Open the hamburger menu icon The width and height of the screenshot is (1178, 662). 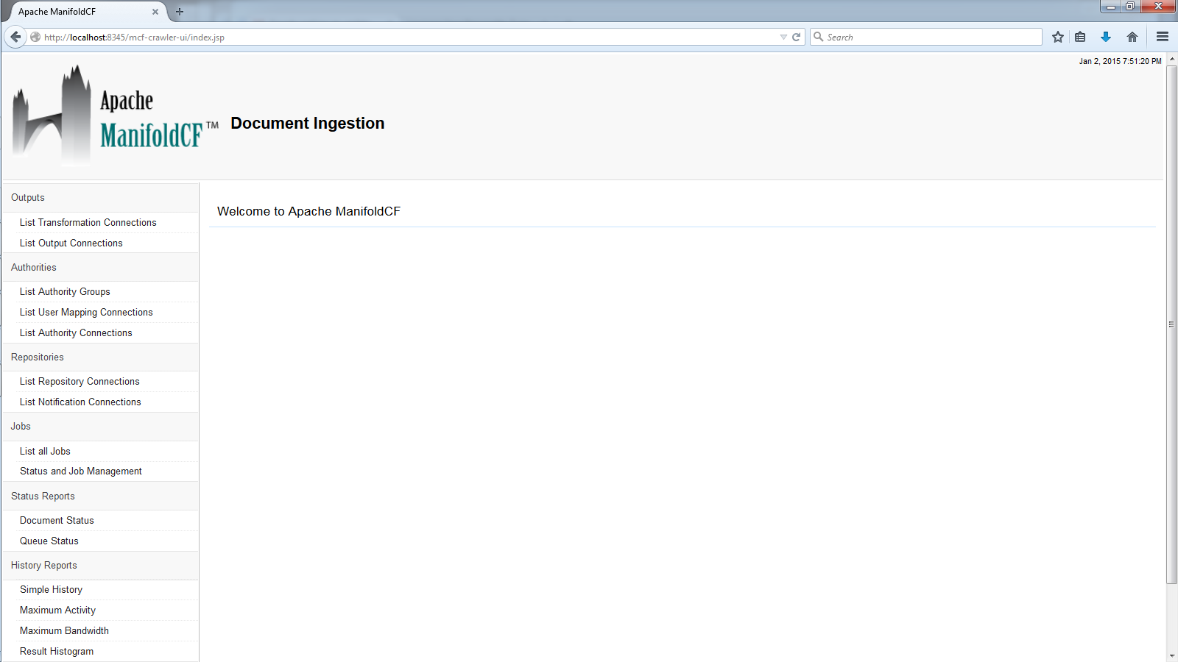[1163, 37]
